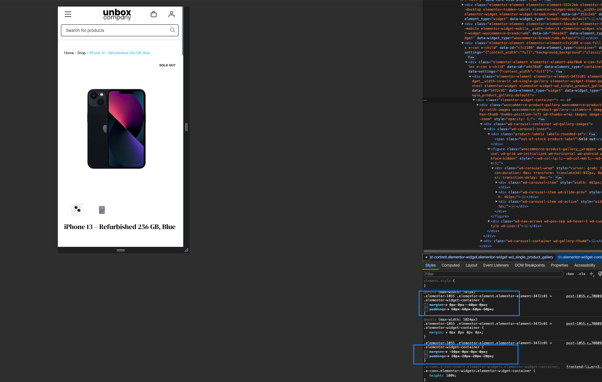This screenshot has width=602, height=382.
Task: Switch to the Styles tab
Action: pyautogui.click(x=430, y=265)
